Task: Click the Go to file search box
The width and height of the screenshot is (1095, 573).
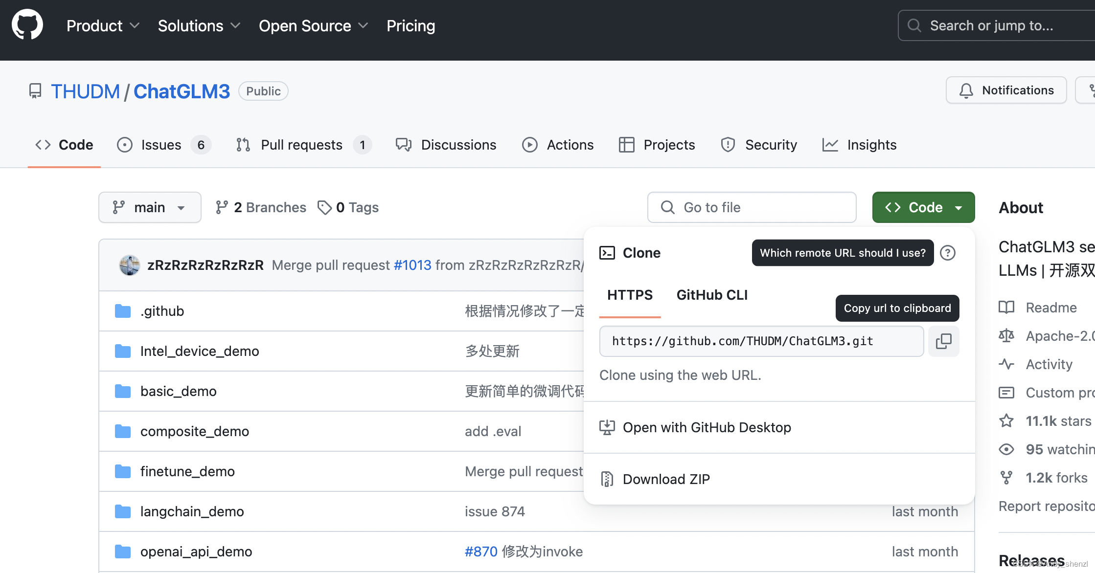Action: 752,207
